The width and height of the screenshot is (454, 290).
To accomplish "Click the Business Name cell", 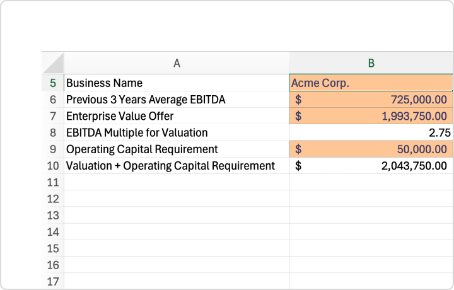I will 177,83.
